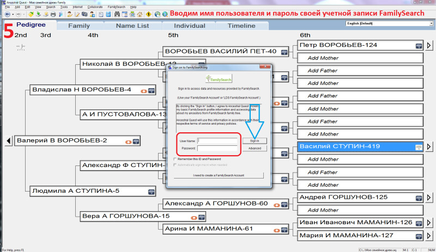The height and width of the screenshot is (252, 436).
Task: Click FamilySearch icon in Андрей ГОРШУНОВ-125 box
Action: coord(419,198)
